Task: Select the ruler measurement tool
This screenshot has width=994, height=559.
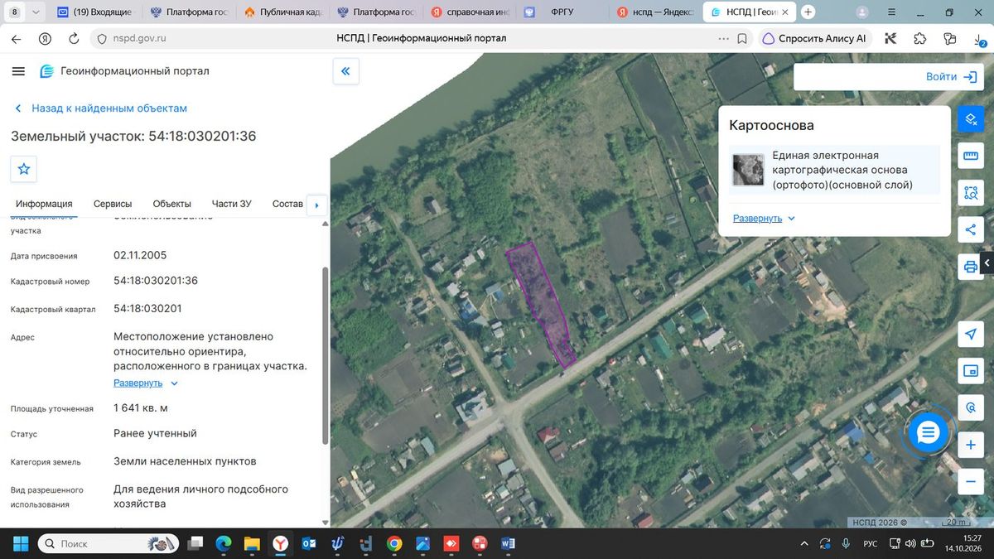Action: coord(971,156)
